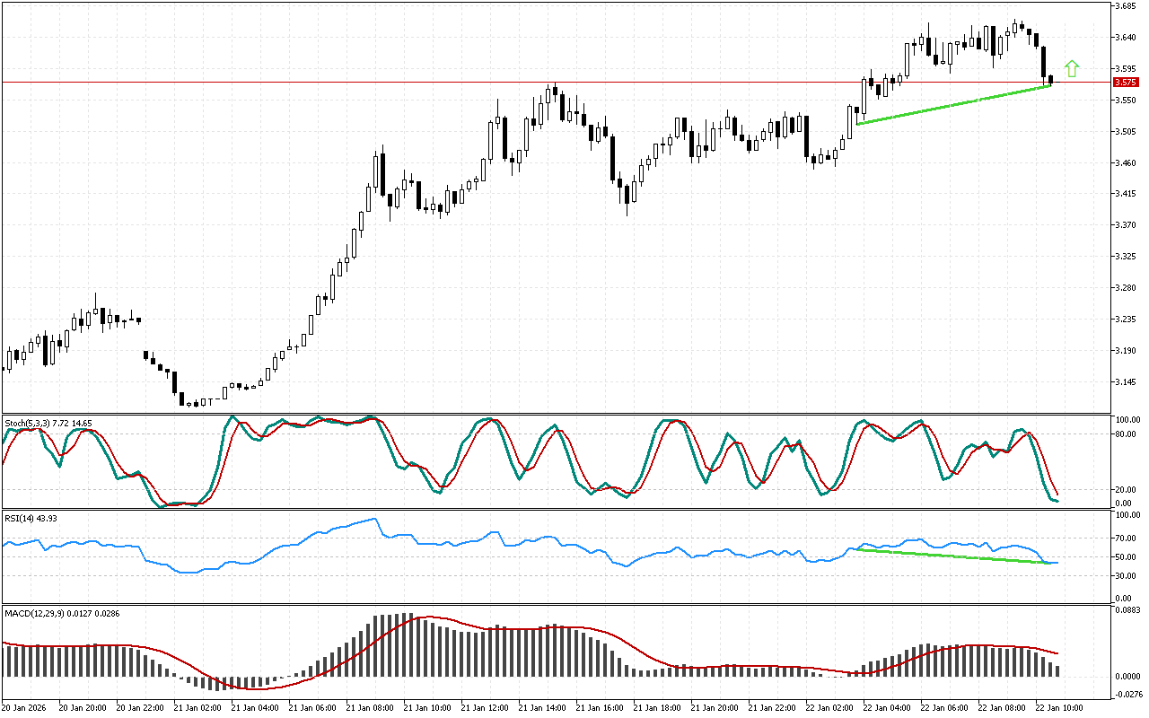Click the 3.145 price scale label
This screenshot has height=718, width=1149.
coord(1126,382)
